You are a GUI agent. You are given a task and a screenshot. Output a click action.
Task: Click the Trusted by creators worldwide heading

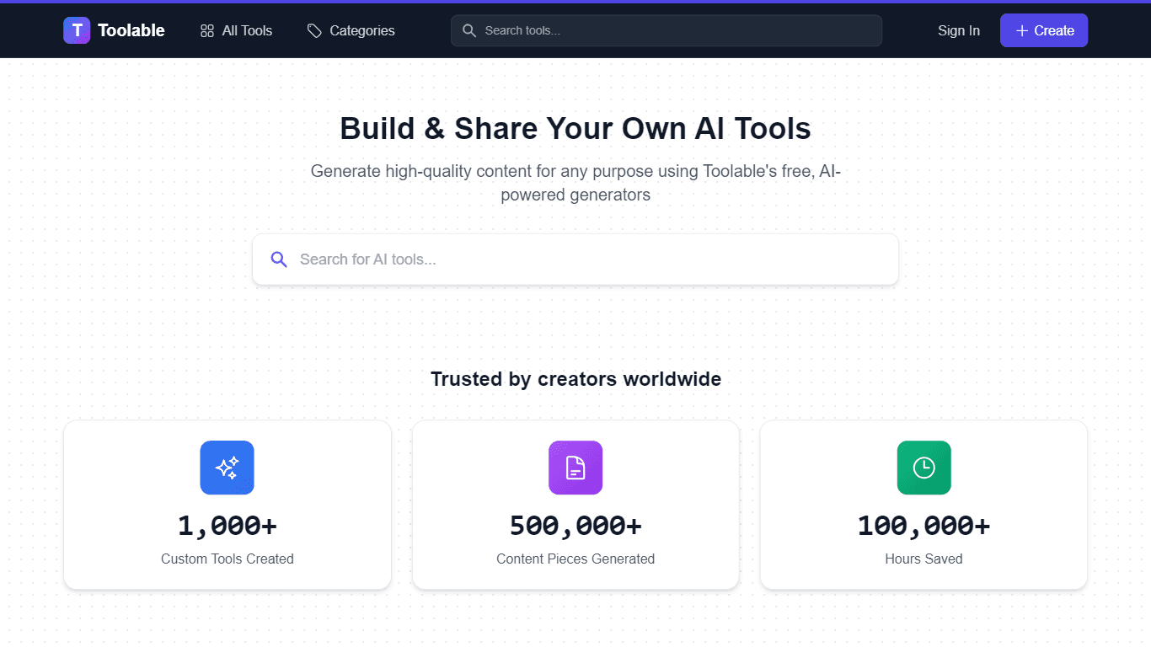(x=575, y=379)
